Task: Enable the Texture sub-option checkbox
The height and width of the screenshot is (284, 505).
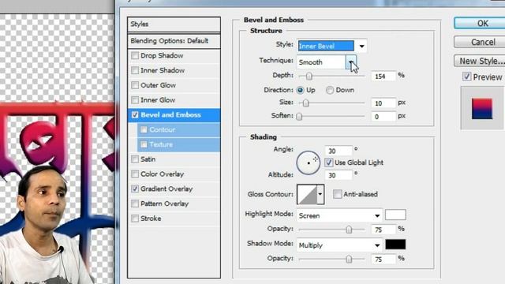Action: 144,144
